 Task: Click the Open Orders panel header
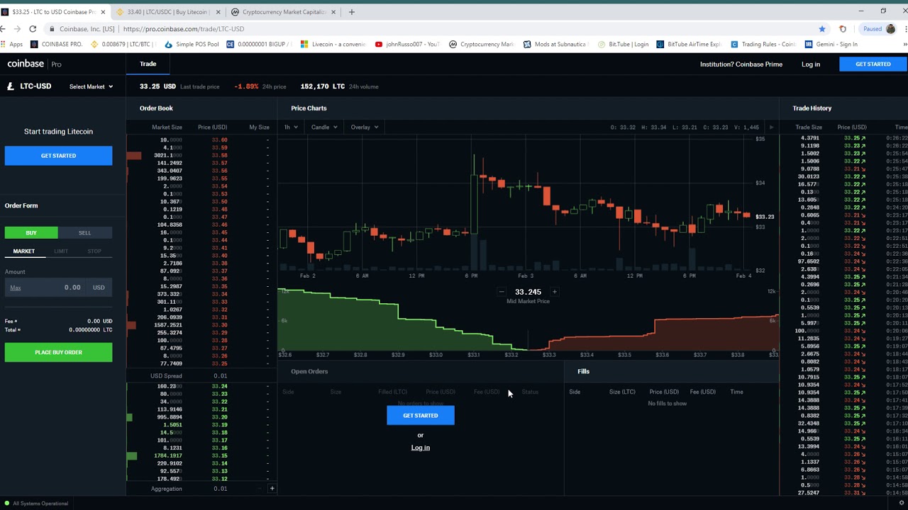[309, 371]
